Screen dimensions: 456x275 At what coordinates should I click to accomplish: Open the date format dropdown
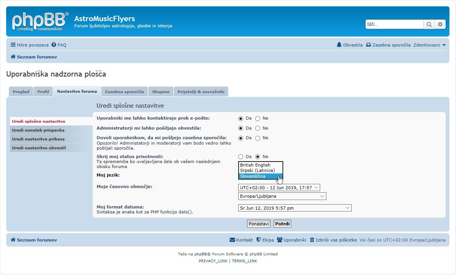[295, 208]
